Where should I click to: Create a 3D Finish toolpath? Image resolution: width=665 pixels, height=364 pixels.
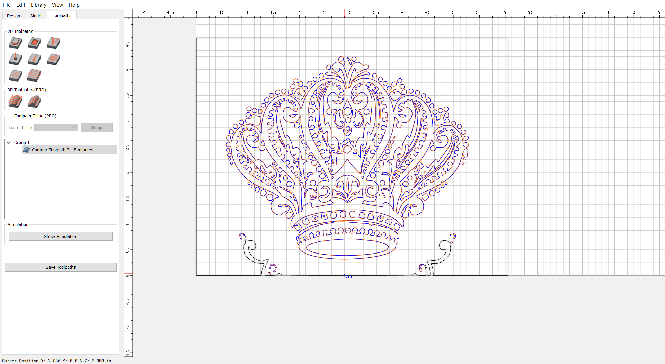34,101
